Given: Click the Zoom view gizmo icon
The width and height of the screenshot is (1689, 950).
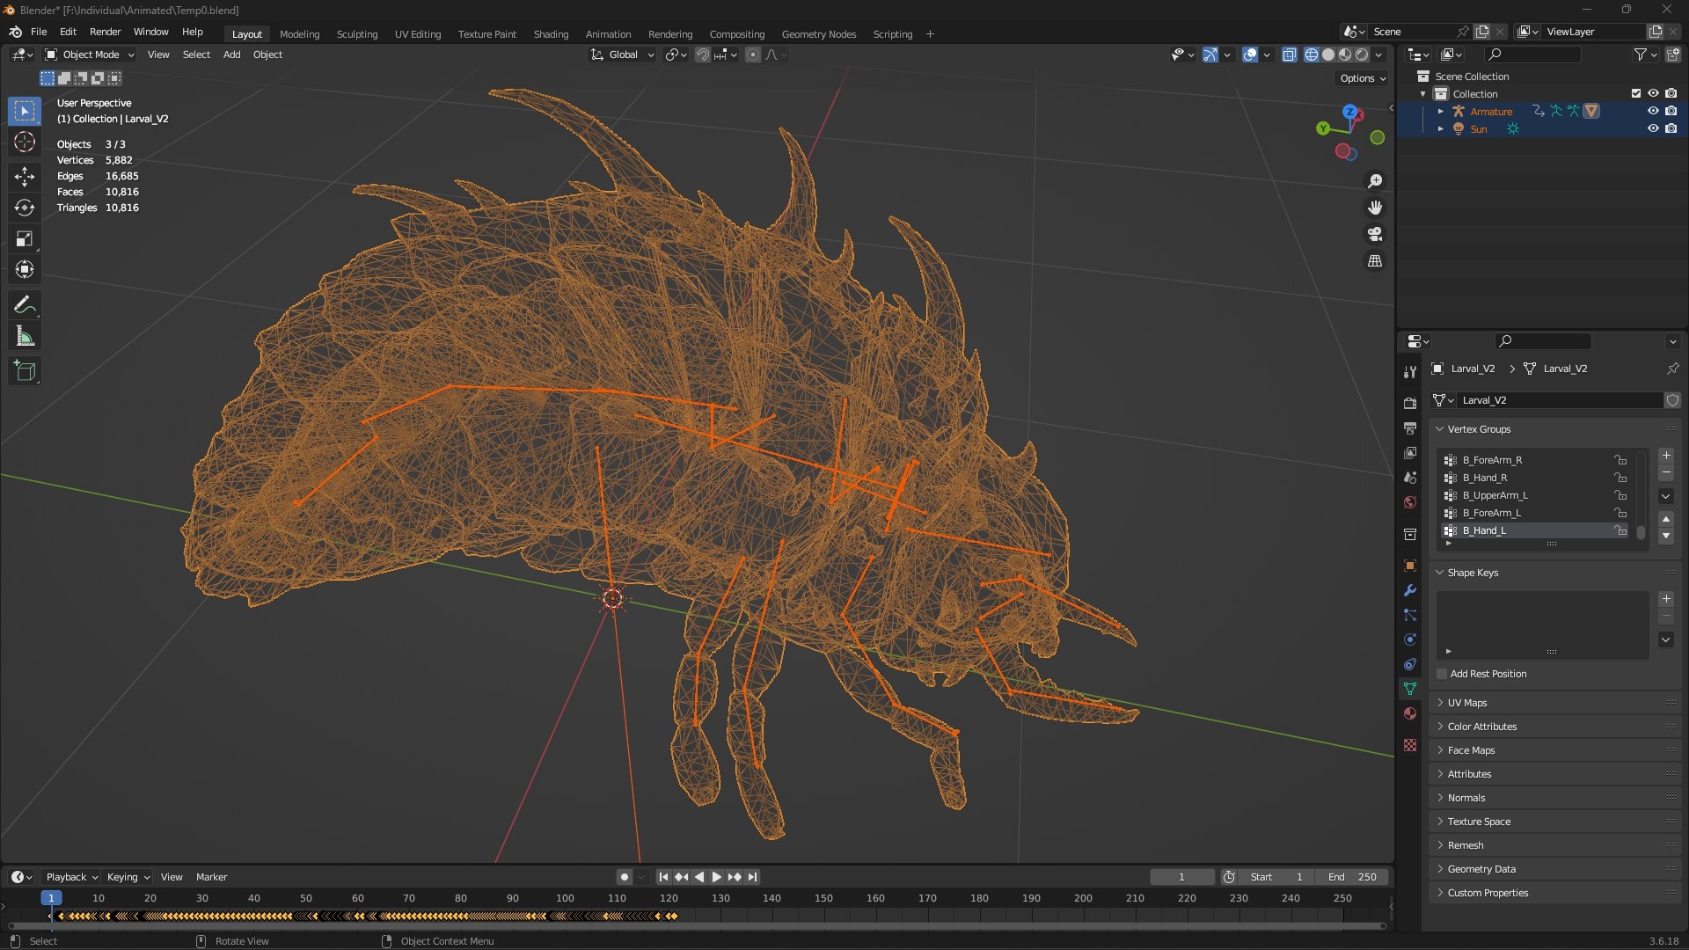Looking at the screenshot, I should click(x=1375, y=181).
